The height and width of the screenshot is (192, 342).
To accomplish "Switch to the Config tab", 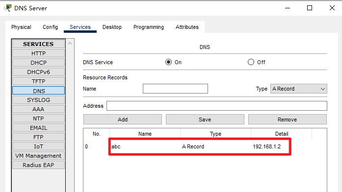I will [x=50, y=27].
